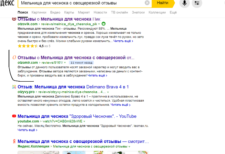
Task: Expand the Ещё menu
Action: click(x=173, y=12)
